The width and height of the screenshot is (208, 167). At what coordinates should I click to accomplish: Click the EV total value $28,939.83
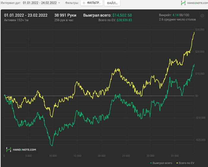pyautogui.click(x=124, y=20)
